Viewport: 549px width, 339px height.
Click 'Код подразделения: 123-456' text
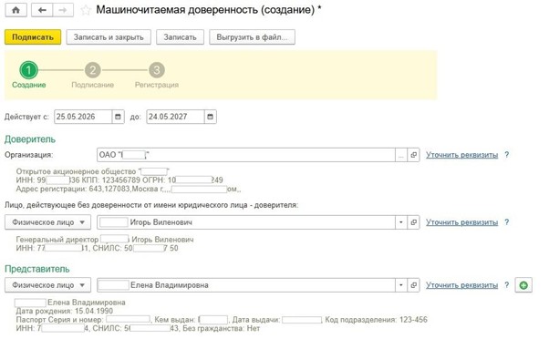(x=376, y=320)
